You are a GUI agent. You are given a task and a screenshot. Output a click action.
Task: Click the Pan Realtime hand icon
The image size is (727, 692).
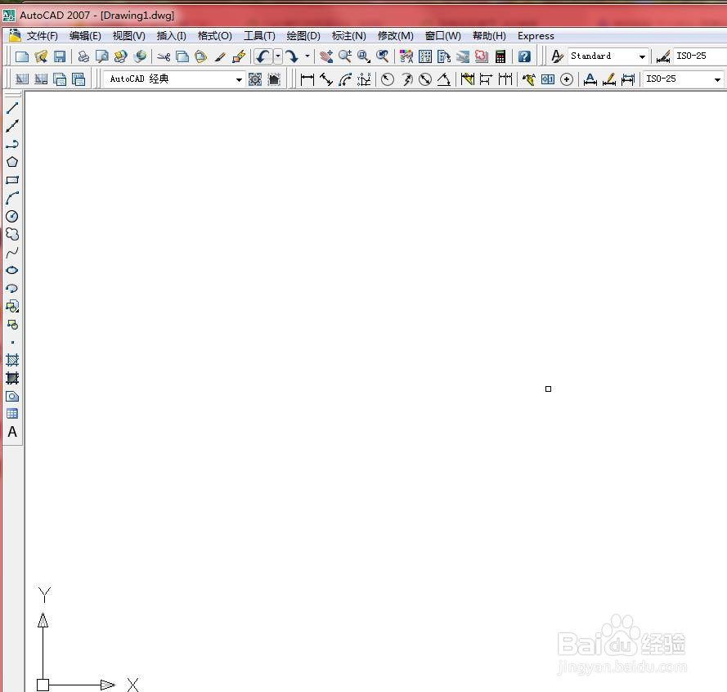326,56
